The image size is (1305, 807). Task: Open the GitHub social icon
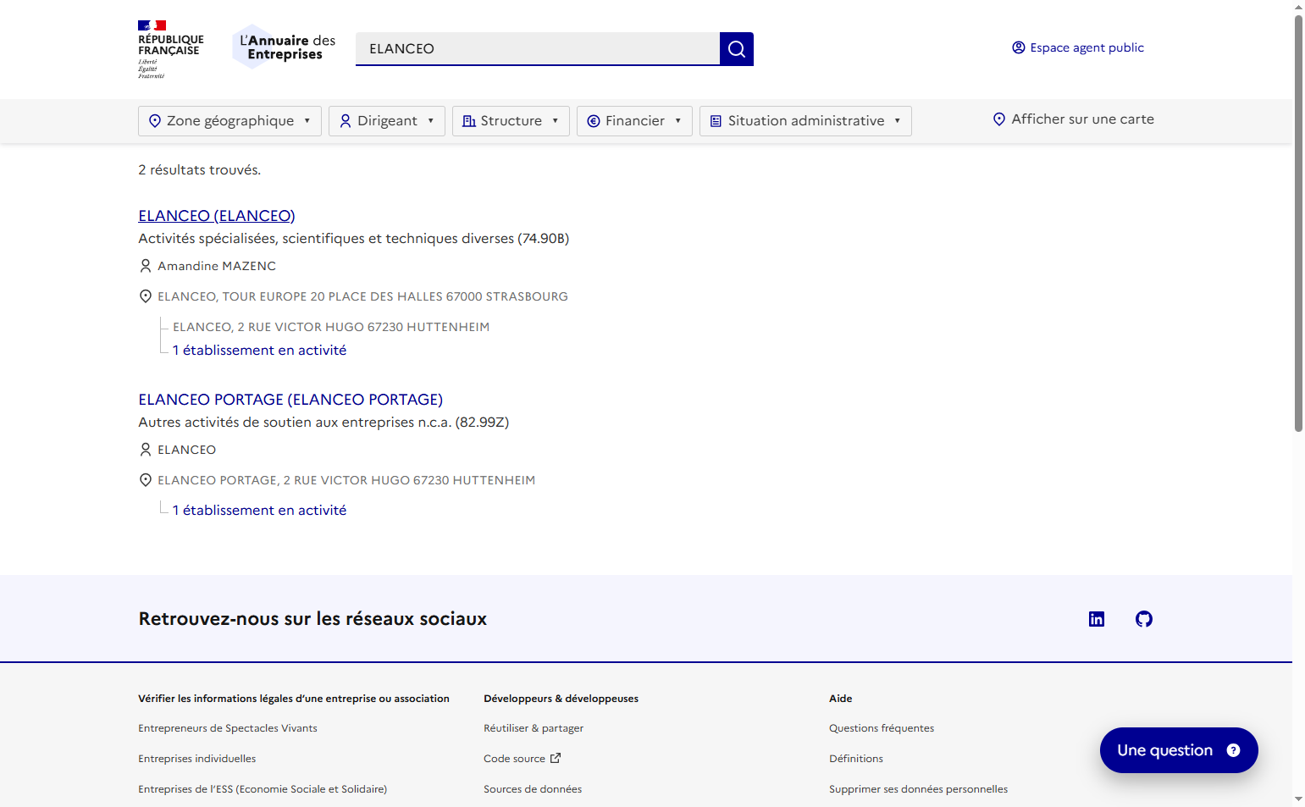[x=1144, y=619]
